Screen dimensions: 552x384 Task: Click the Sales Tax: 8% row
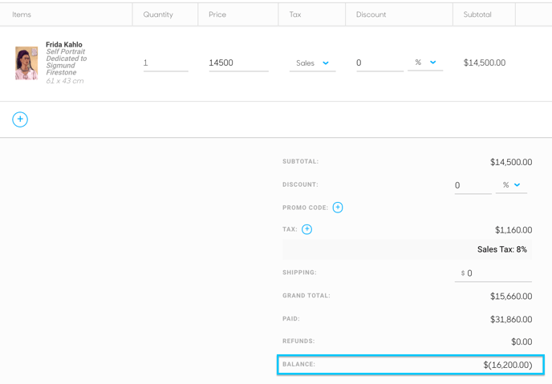coord(407,249)
